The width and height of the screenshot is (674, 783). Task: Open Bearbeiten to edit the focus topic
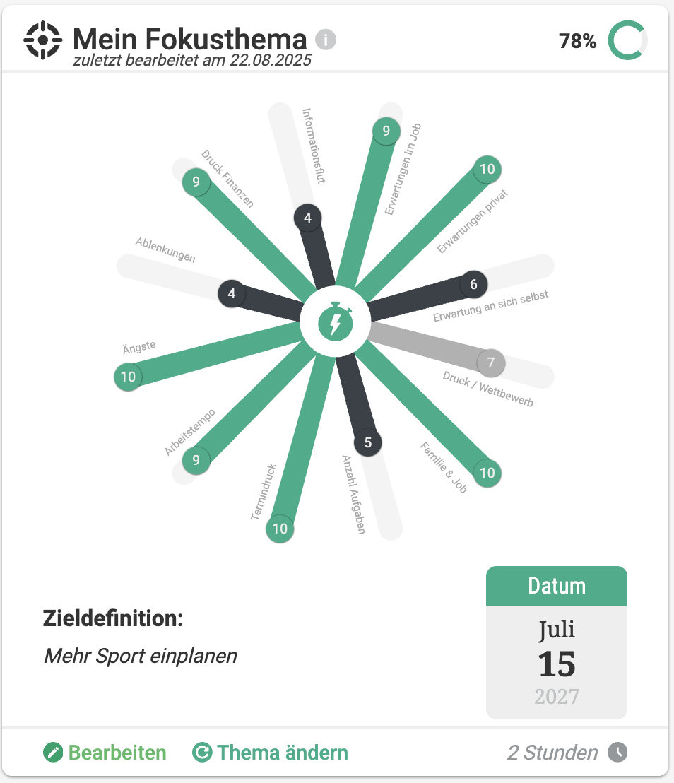pyautogui.click(x=105, y=752)
